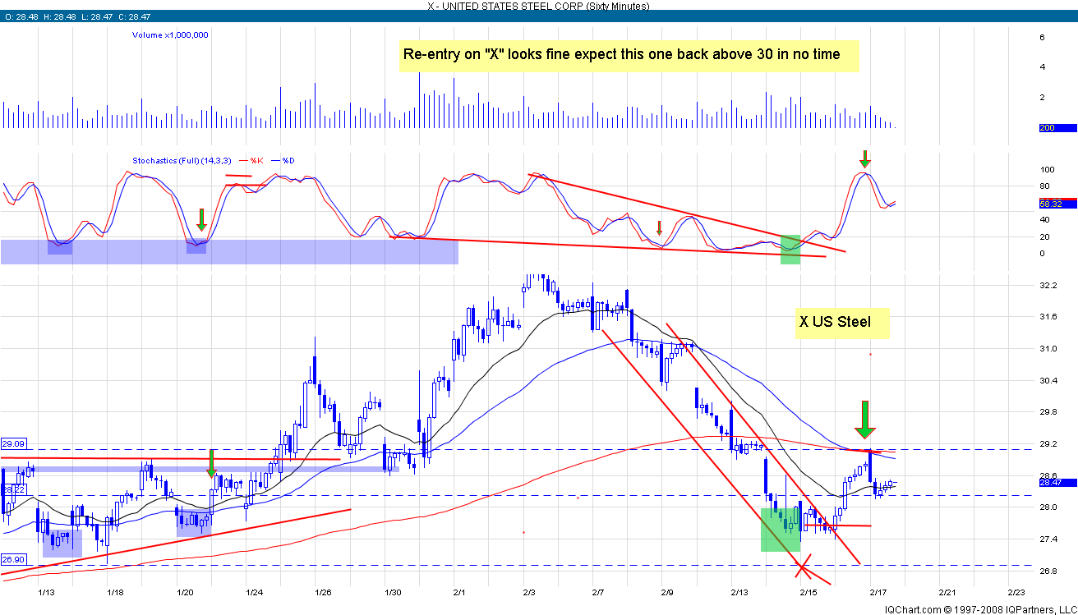Click green arrow in stochastics panel near 1/20
Screen dimensions: 1078x615
201,220
